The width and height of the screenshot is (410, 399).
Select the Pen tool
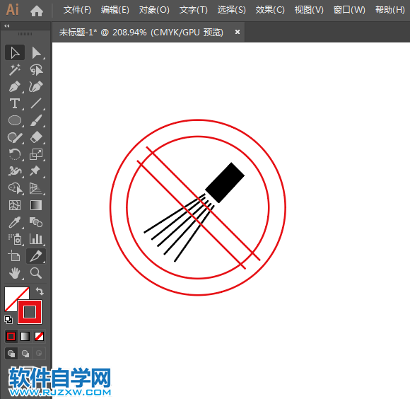(x=15, y=86)
